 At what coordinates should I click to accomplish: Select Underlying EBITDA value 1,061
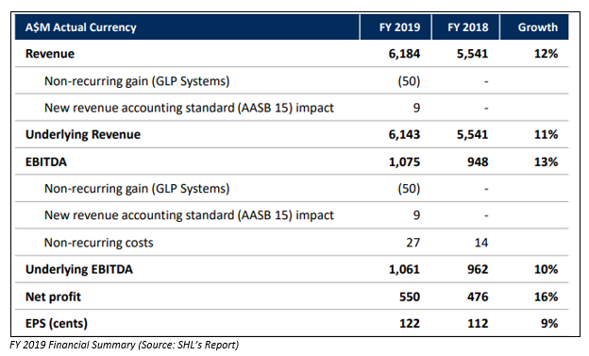[x=404, y=269]
